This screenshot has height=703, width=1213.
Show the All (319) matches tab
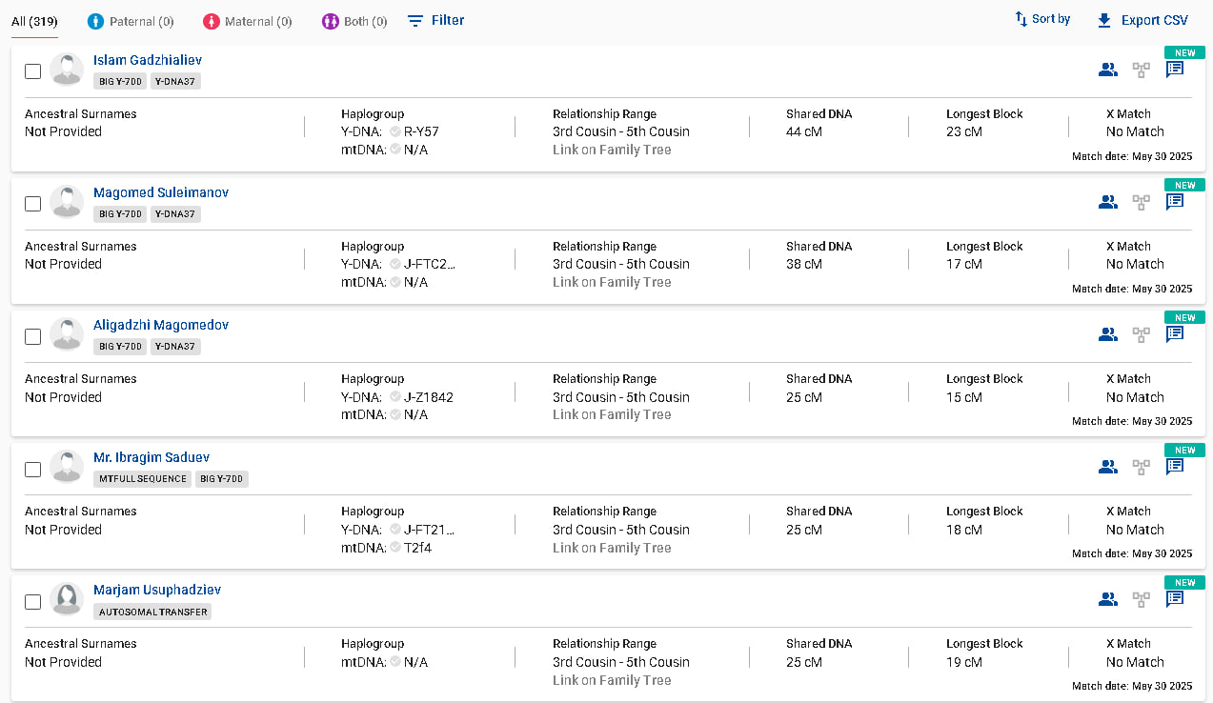point(34,21)
